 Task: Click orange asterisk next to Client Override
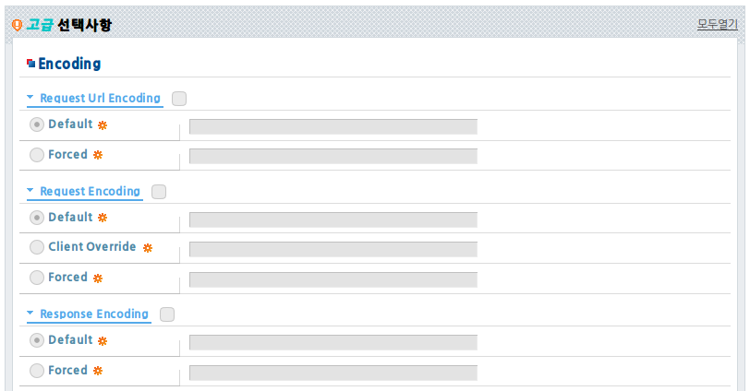(148, 248)
